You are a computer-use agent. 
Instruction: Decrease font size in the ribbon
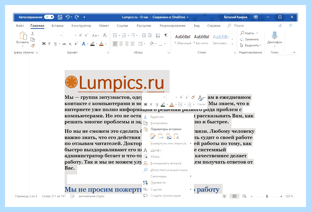pyautogui.click(x=86, y=35)
